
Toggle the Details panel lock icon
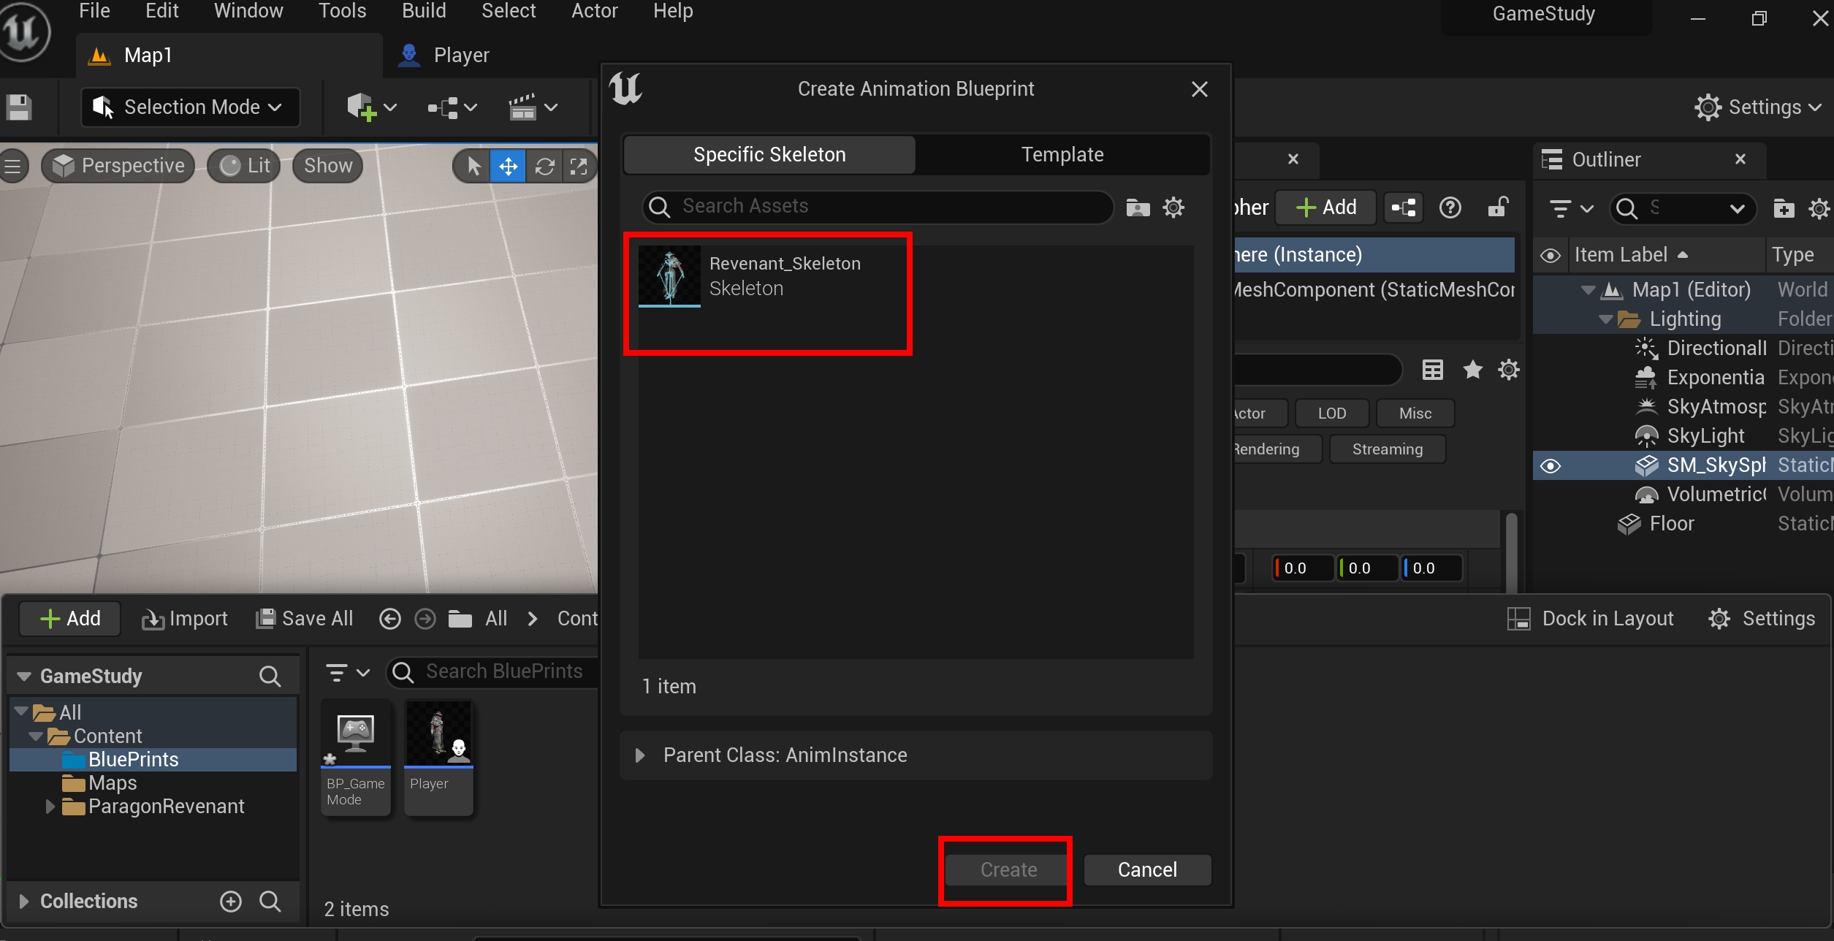pyautogui.click(x=1498, y=207)
